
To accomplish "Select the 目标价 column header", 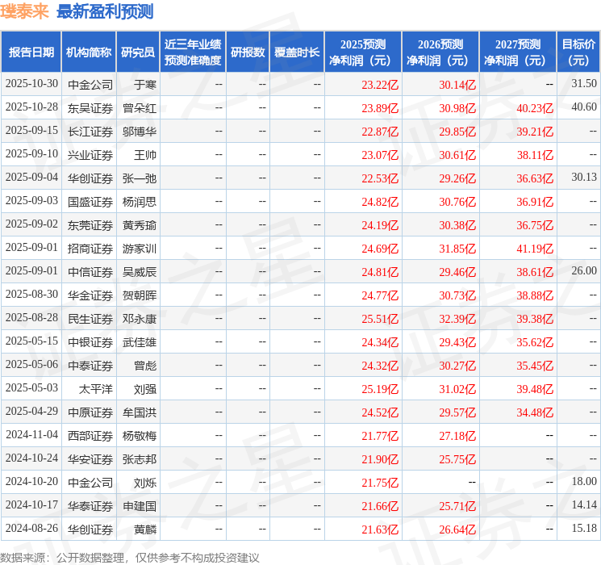I will pos(578,52).
